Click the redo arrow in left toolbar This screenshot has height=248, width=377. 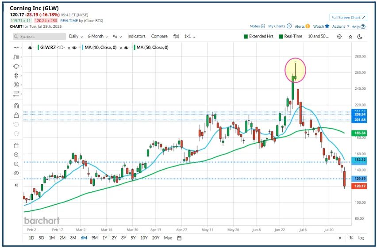[16, 134]
